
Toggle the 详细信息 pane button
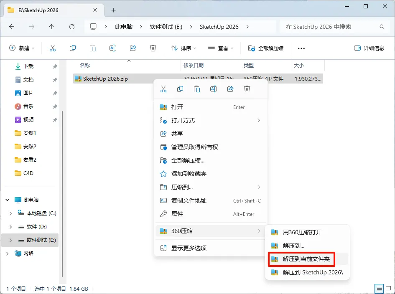369,48
